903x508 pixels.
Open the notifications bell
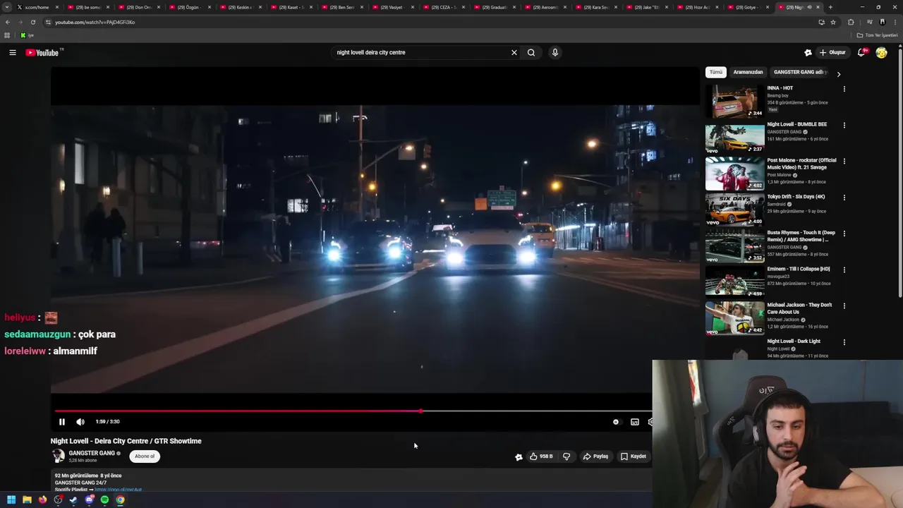(x=861, y=52)
